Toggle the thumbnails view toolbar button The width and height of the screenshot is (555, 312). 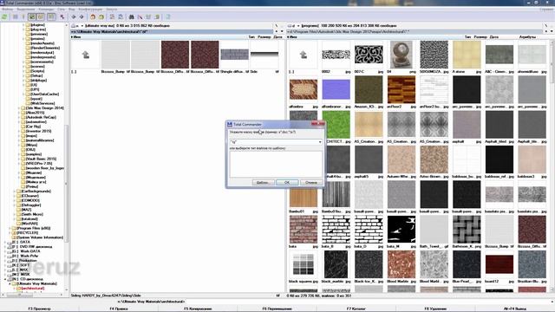pyautogui.click(x=32, y=16)
